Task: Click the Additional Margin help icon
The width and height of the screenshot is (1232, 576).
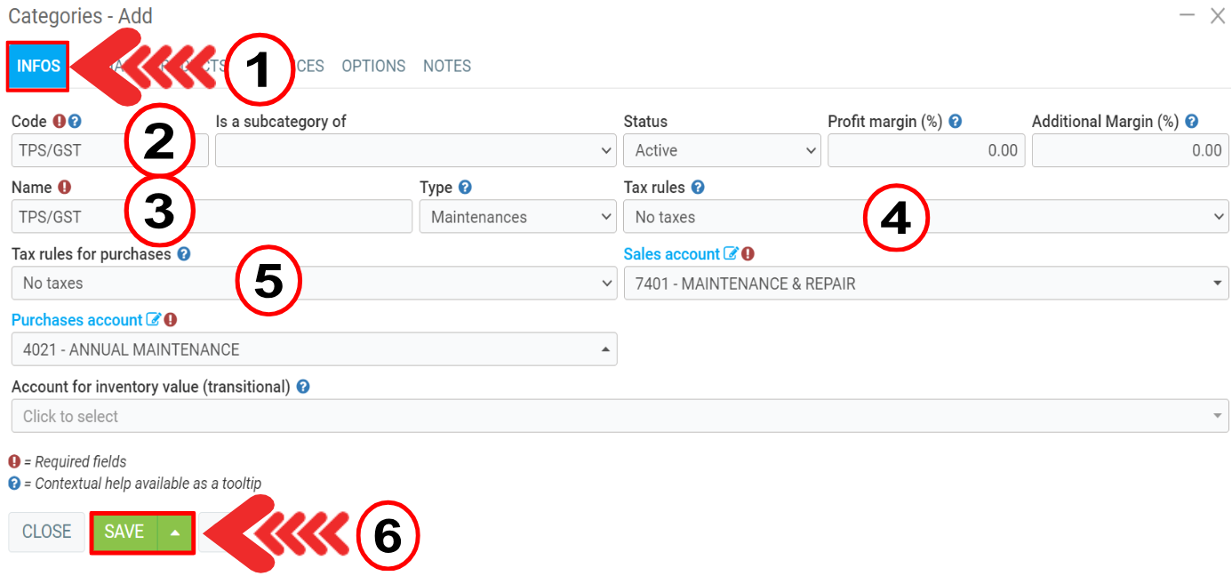Action: click(1192, 122)
